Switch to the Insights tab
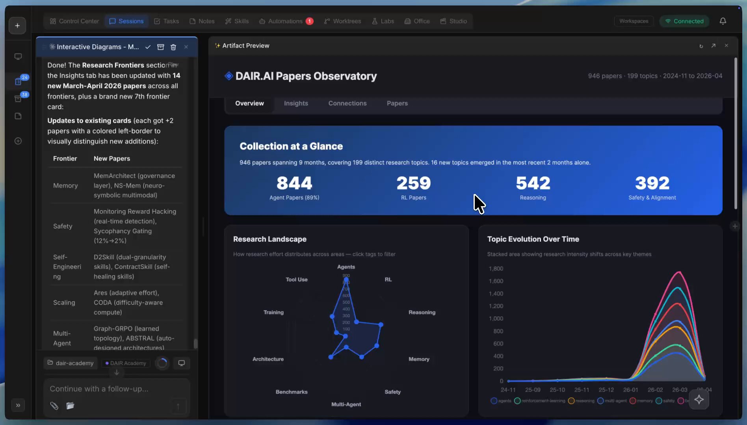747x425 pixels. point(296,103)
